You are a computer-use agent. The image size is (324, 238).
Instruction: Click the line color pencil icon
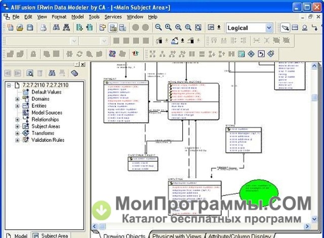click(x=191, y=41)
